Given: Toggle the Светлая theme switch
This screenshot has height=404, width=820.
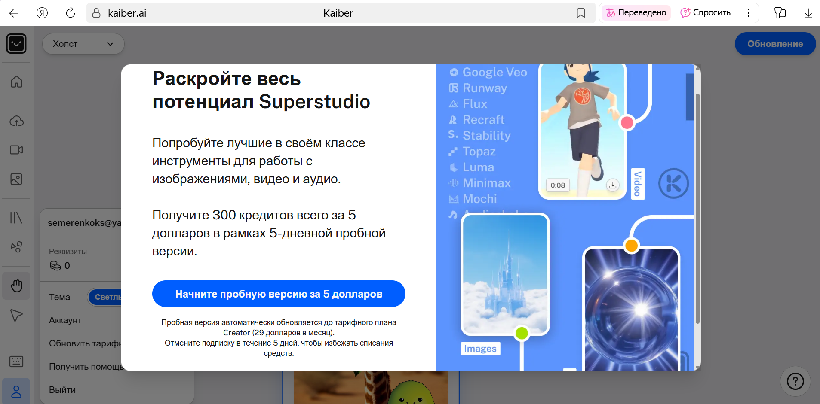Looking at the screenshot, I should (x=105, y=297).
